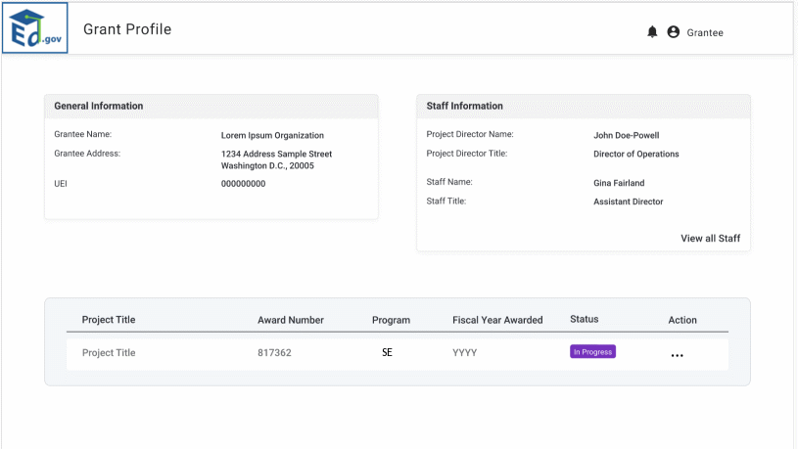
Task: Click the YYYY fiscal year cell
Action: [x=464, y=353]
